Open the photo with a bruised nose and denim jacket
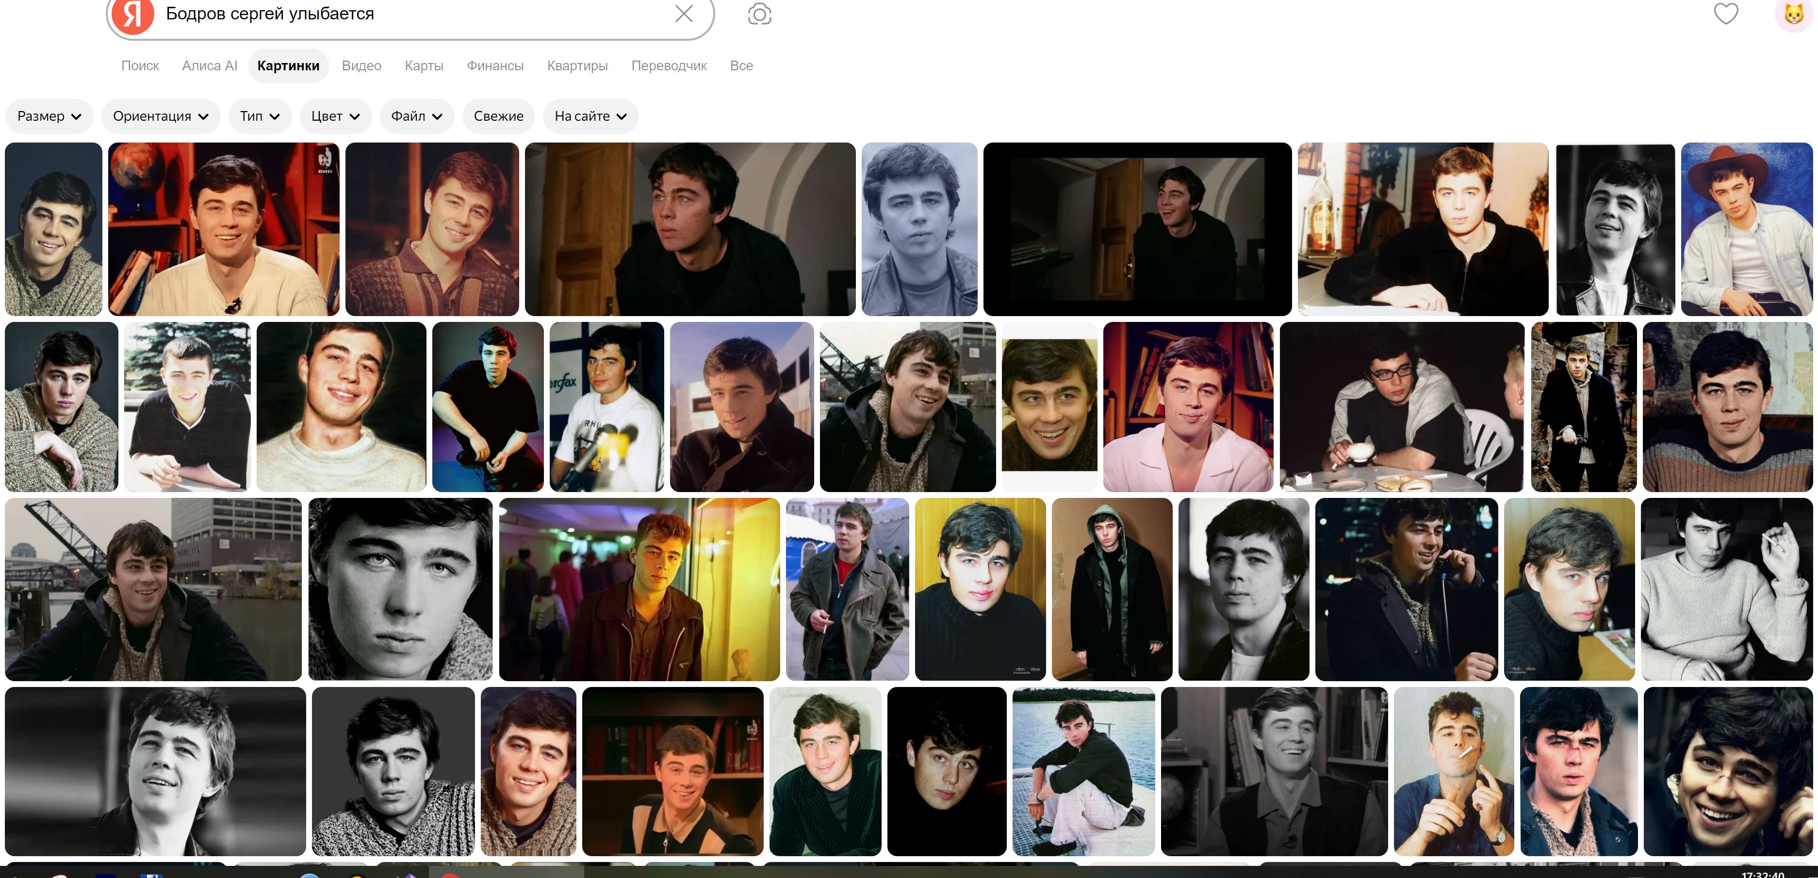The width and height of the screenshot is (1818, 878). (1579, 771)
